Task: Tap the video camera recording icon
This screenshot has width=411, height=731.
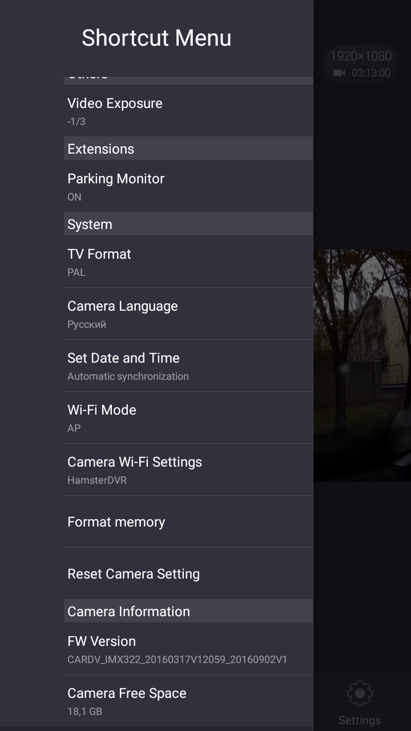Action: click(x=340, y=73)
